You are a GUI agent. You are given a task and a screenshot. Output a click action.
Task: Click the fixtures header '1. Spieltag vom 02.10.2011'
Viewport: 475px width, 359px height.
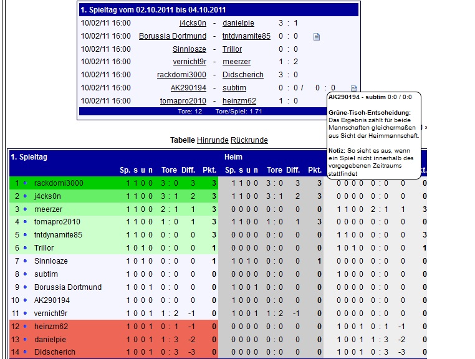[153, 10]
